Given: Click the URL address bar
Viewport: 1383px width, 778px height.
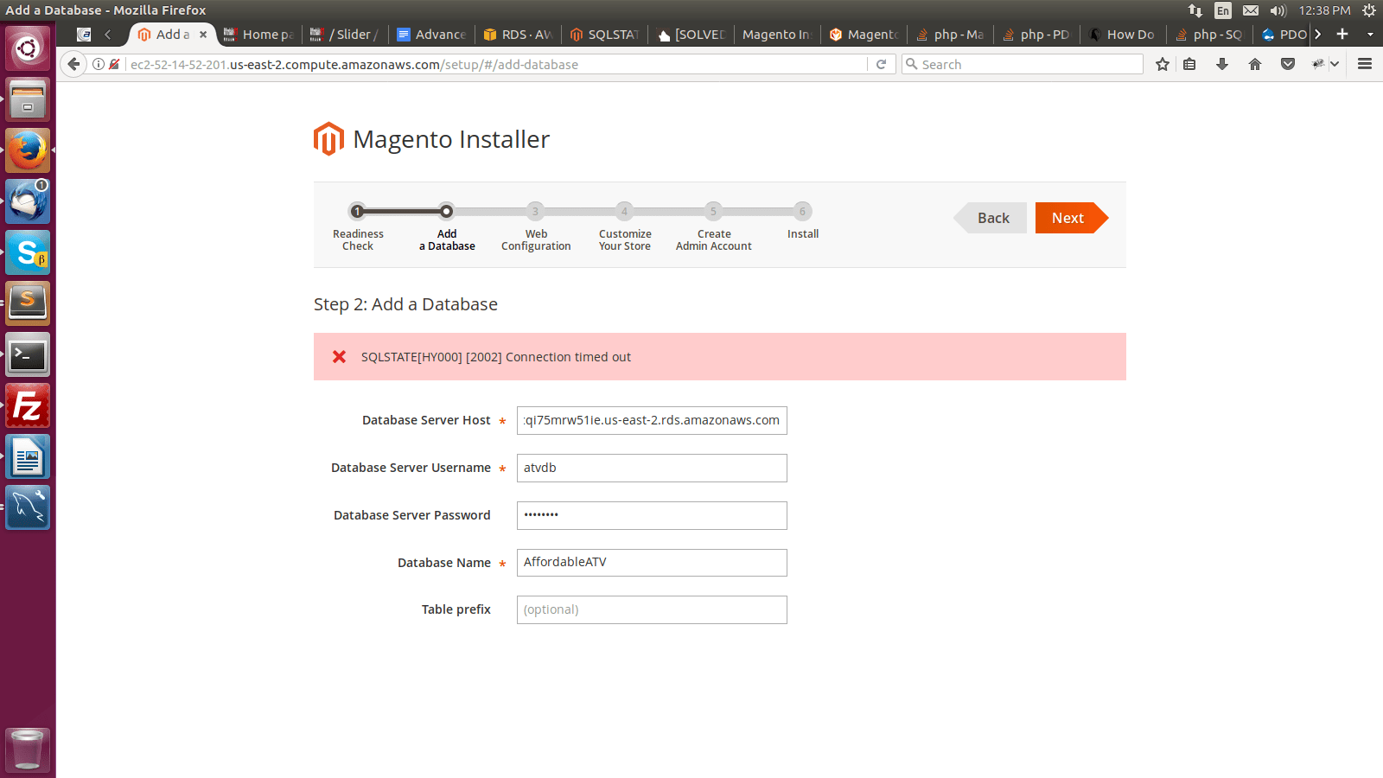Looking at the screenshot, I should tap(497, 64).
